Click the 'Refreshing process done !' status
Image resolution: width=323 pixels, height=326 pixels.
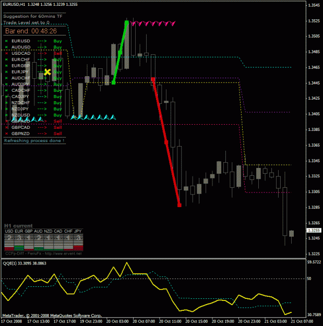pyautogui.click(x=34, y=141)
